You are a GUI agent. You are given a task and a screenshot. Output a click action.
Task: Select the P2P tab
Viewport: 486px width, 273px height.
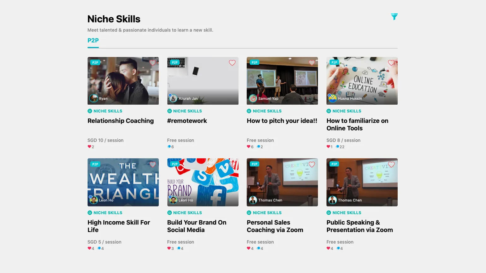coord(93,41)
